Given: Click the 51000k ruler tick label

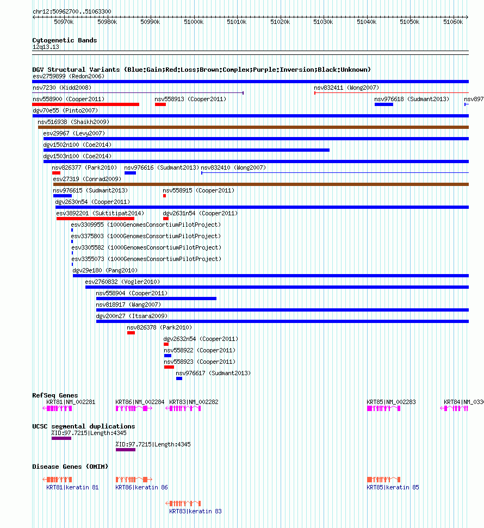Looking at the screenshot, I should 194,22.
